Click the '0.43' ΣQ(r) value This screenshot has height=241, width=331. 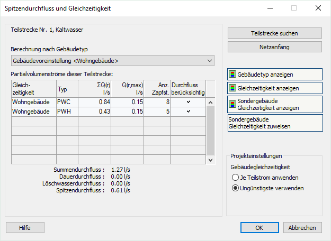coord(94,112)
